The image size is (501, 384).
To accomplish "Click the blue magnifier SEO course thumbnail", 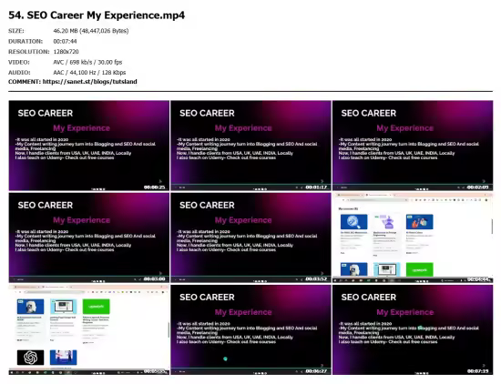I will (x=353, y=222).
